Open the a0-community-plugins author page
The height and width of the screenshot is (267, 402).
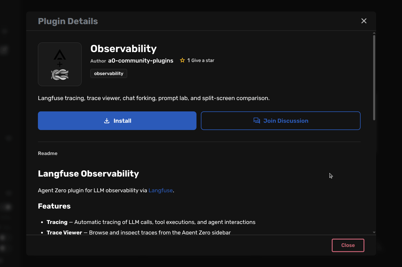(x=141, y=60)
